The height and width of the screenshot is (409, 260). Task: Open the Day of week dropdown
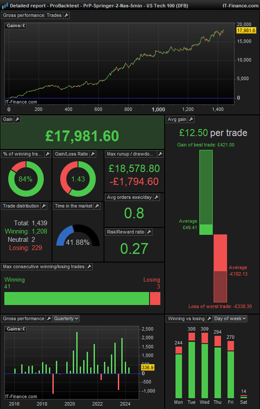[230, 318]
